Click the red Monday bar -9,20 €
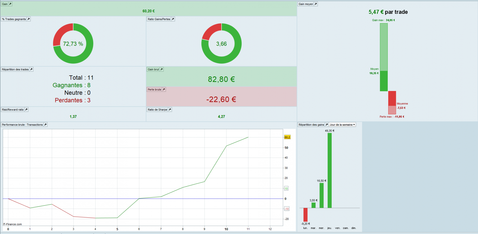478x234 pixels. pos(305,215)
